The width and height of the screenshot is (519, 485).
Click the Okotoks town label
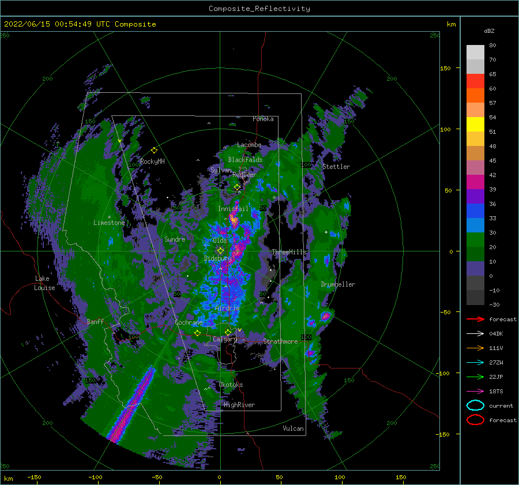pos(231,385)
